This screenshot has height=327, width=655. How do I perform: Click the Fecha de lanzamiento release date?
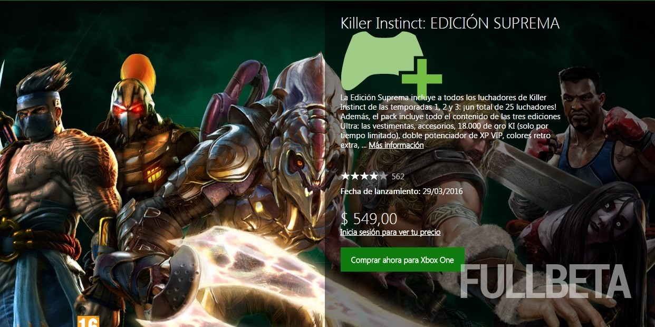[x=401, y=191]
